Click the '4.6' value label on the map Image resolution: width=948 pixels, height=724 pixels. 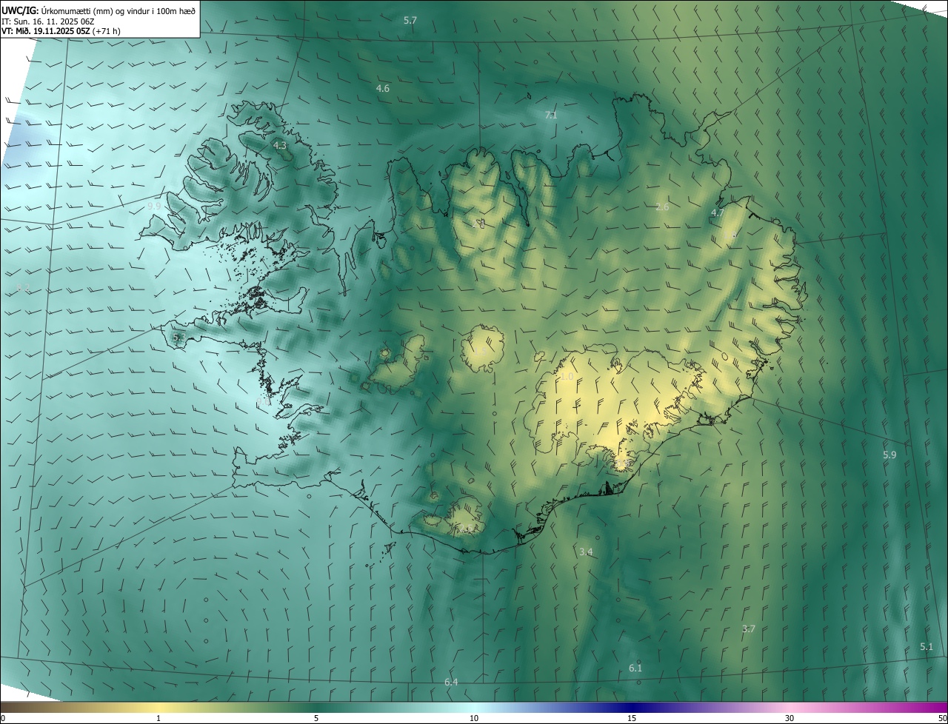pyautogui.click(x=383, y=89)
